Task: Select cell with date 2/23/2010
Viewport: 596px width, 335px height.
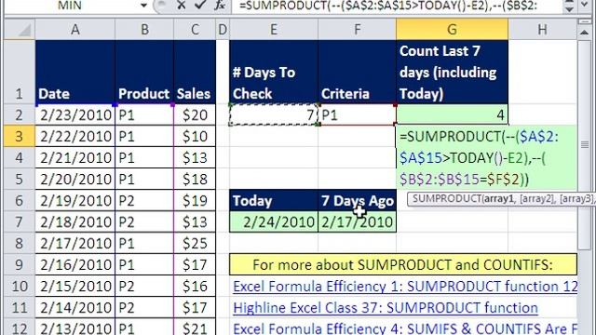Action: [x=74, y=114]
